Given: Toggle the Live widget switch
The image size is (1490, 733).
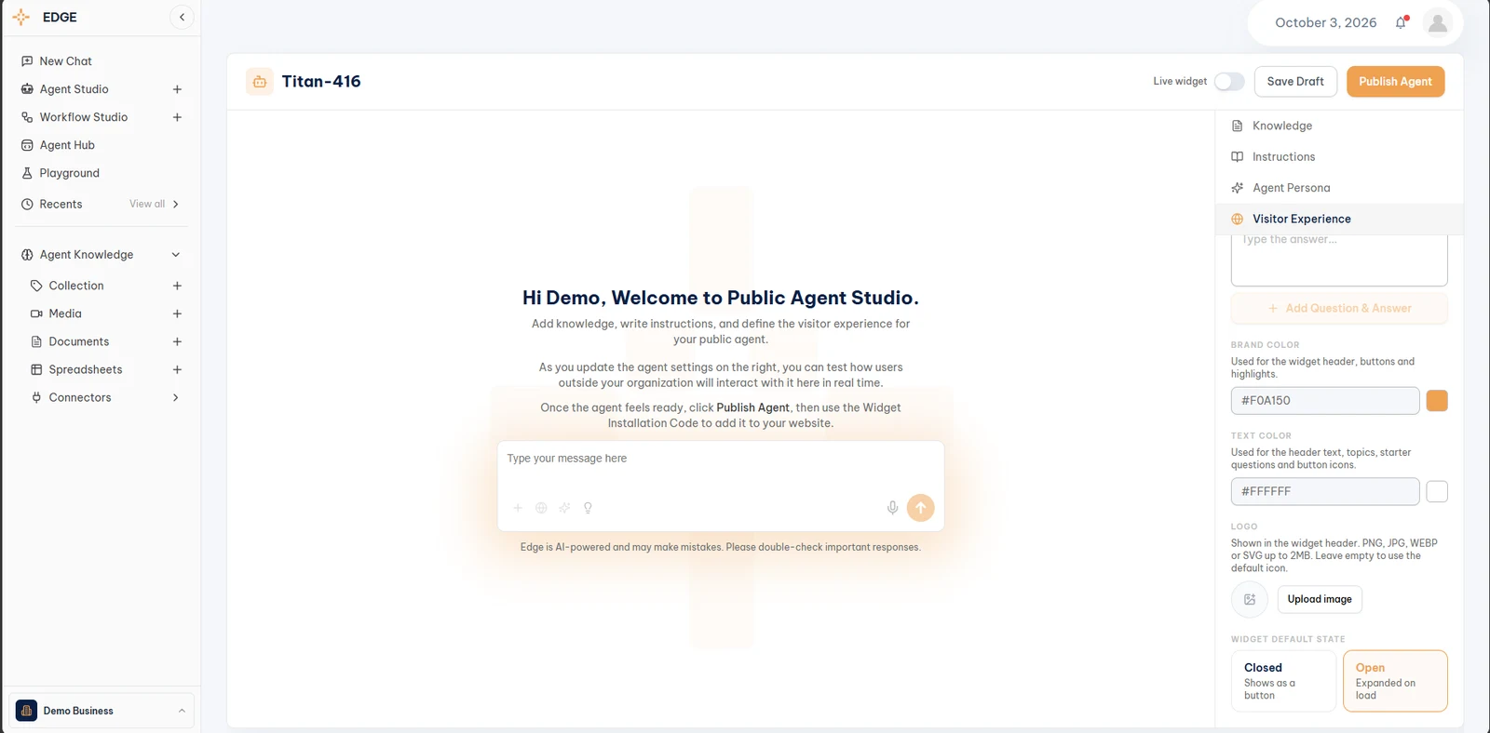Looking at the screenshot, I should coord(1229,82).
